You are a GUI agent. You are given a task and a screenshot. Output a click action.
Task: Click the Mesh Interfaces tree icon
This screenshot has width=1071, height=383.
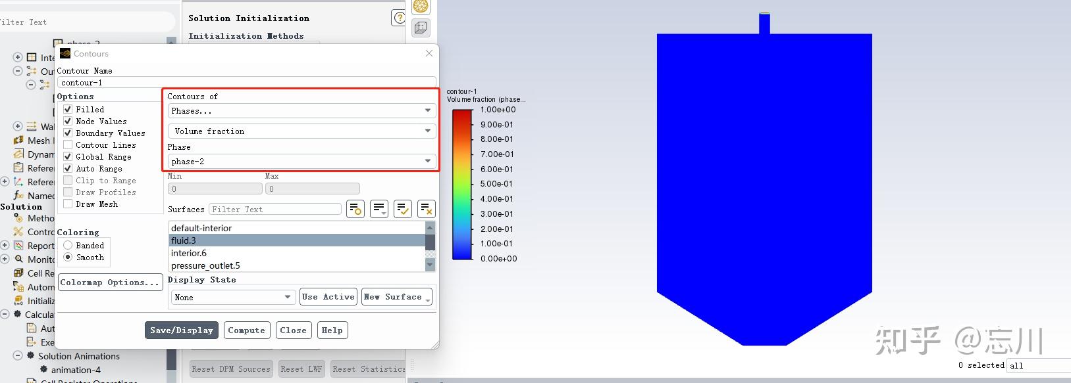pyautogui.click(x=18, y=141)
